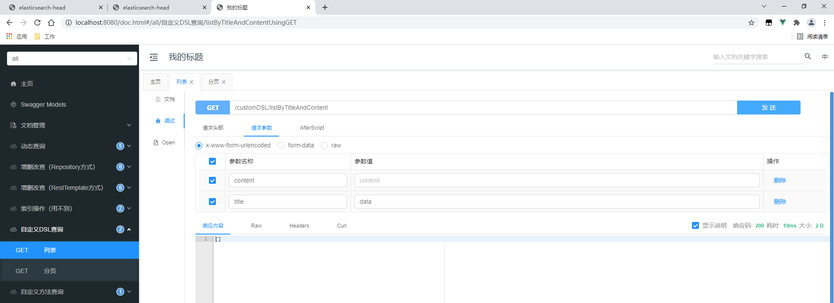Expand the 文档管理 menu
The width and height of the screenshot is (834, 303).
pos(129,125)
